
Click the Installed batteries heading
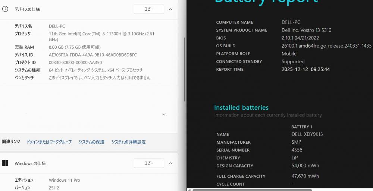pyautogui.click(x=241, y=108)
